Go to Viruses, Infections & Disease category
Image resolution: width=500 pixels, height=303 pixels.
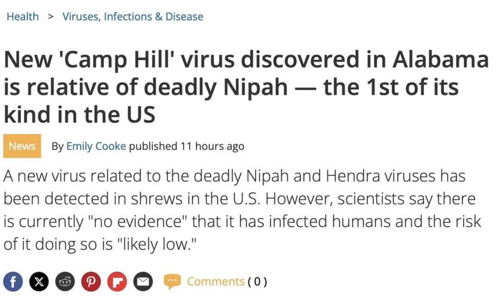tap(133, 17)
